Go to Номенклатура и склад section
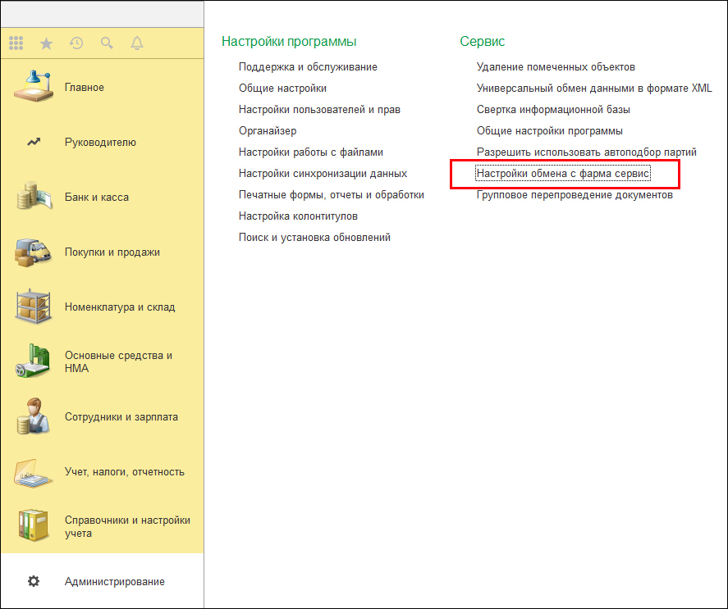This screenshot has height=609, width=728. coord(119,307)
